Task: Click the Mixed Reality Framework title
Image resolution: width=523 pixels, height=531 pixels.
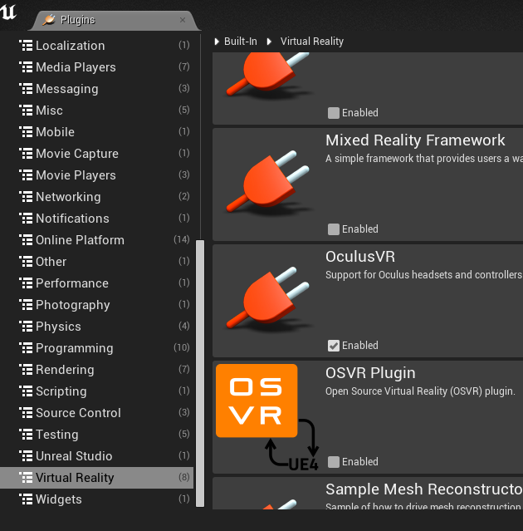Action: click(415, 140)
